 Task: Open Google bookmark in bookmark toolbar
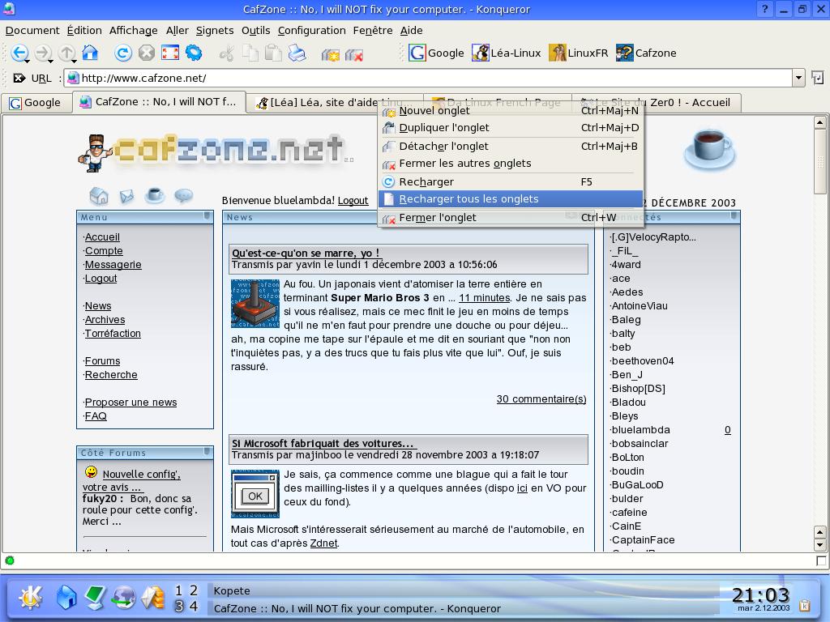(x=436, y=53)
